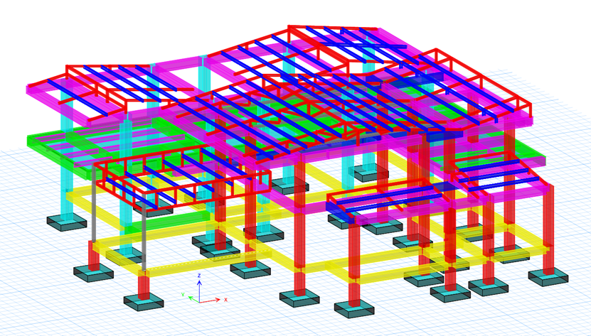The image size is (591, 336).
Task: Click the green Y axis label
Action: 183,294
